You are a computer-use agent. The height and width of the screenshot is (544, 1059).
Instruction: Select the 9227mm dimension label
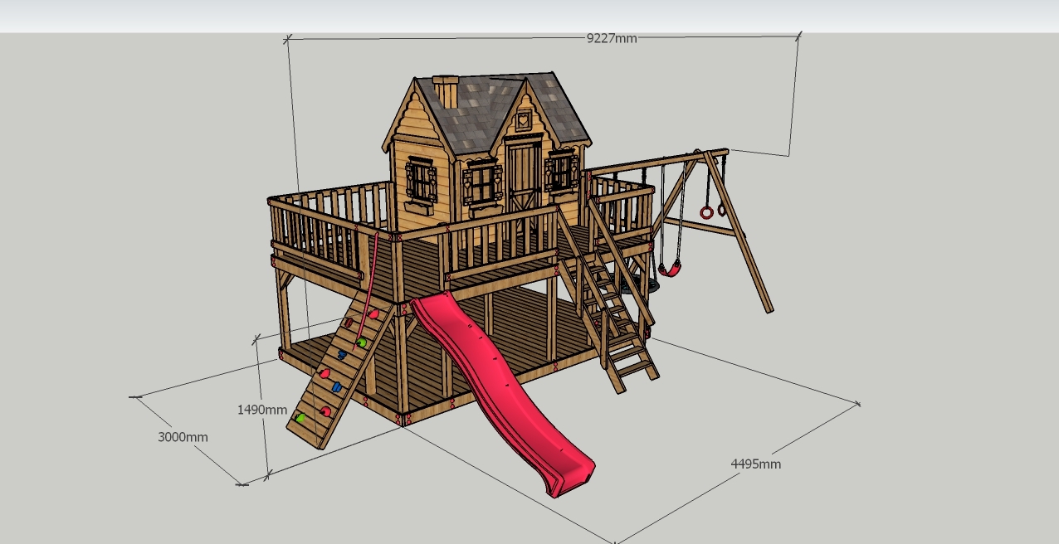tap(612, 37)
